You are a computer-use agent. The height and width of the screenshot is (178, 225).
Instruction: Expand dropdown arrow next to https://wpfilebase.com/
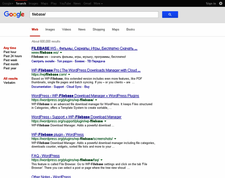click(69, 74)
